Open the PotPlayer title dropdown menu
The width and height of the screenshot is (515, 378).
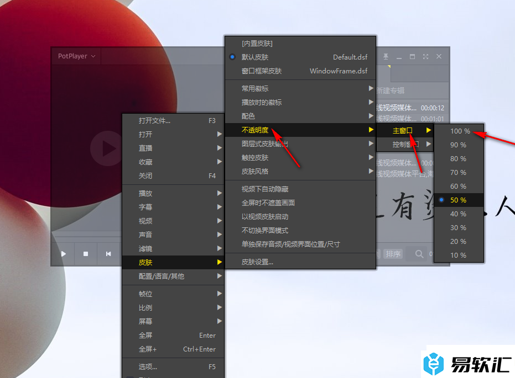(76, 56)
